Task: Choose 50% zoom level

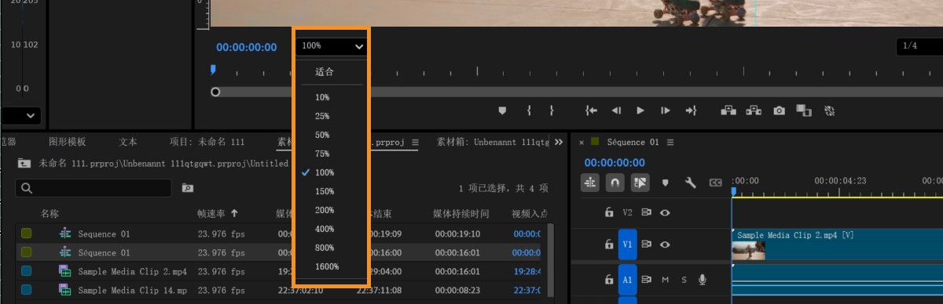Action: [x=322, y=135]
